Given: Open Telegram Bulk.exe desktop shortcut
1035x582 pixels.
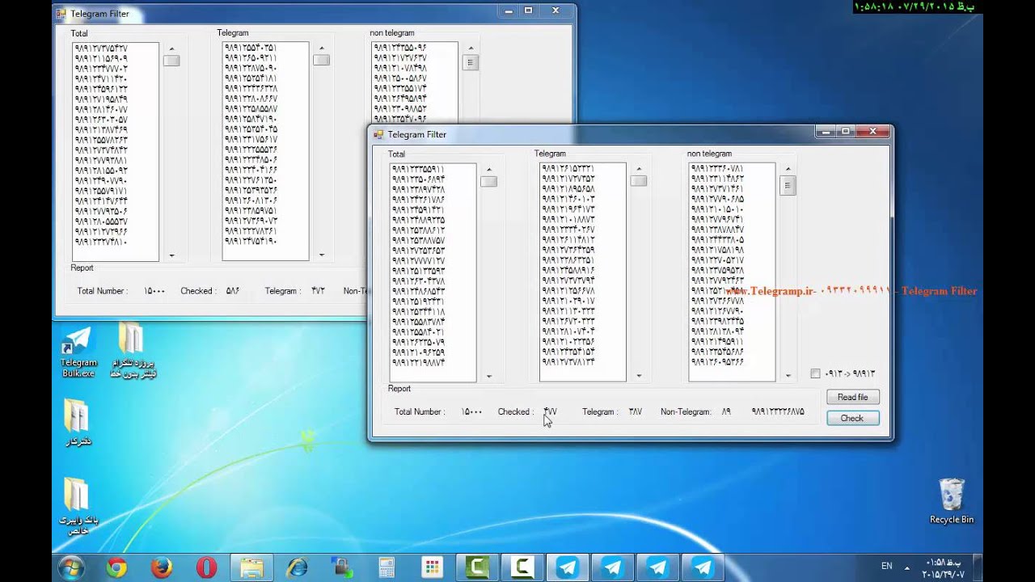Looking at the screenshot, I should pyautogui.click(x=78, y=352).
